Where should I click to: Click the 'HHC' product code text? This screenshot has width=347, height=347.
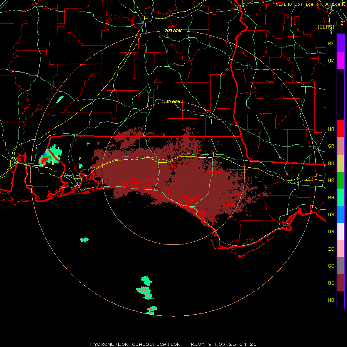point(339,23)
